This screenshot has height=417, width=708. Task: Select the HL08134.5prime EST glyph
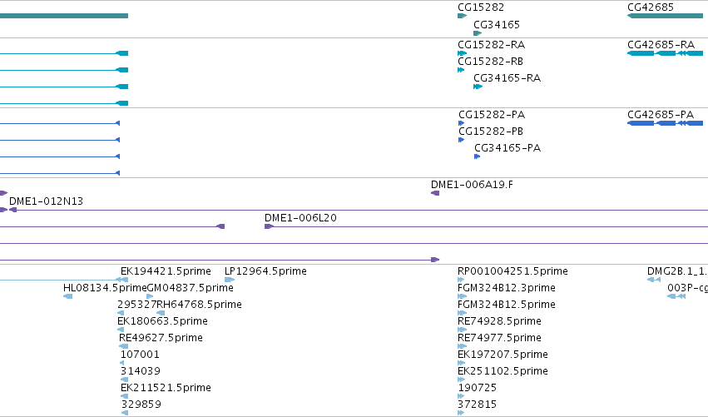(67, 296)
